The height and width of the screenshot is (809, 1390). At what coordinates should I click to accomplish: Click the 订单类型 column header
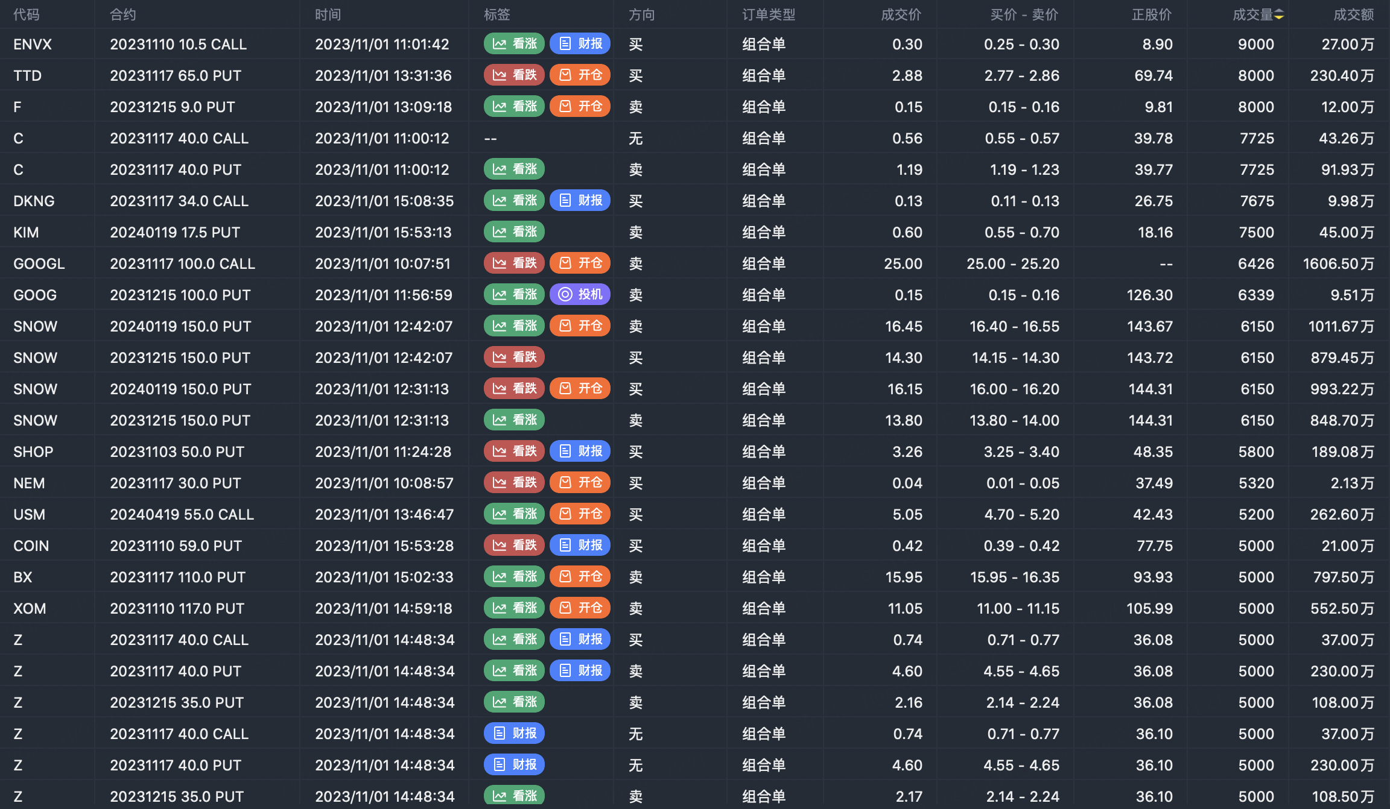click(769, 14)
